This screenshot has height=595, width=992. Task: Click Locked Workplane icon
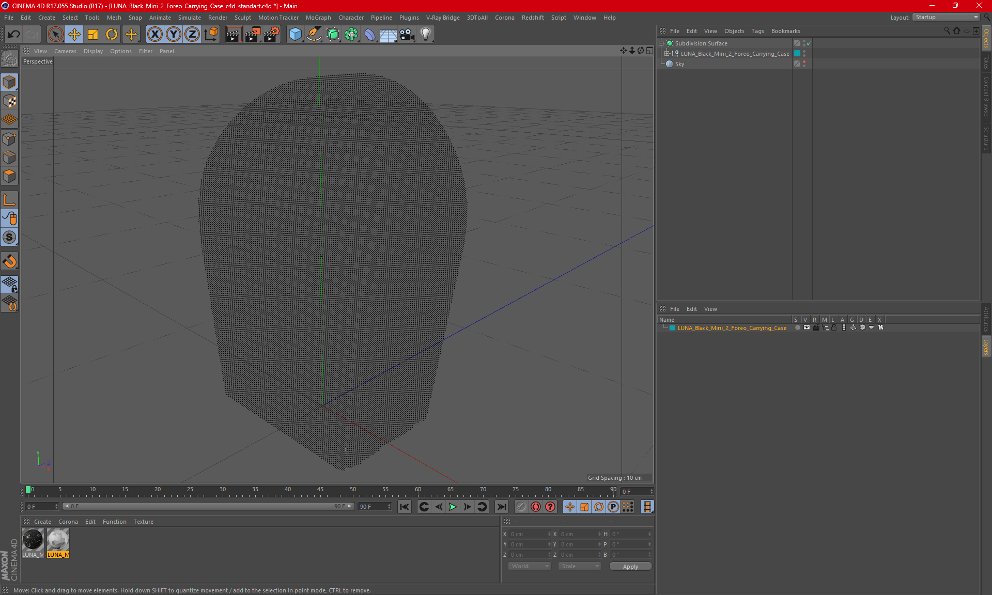click(x=9, y=285)
